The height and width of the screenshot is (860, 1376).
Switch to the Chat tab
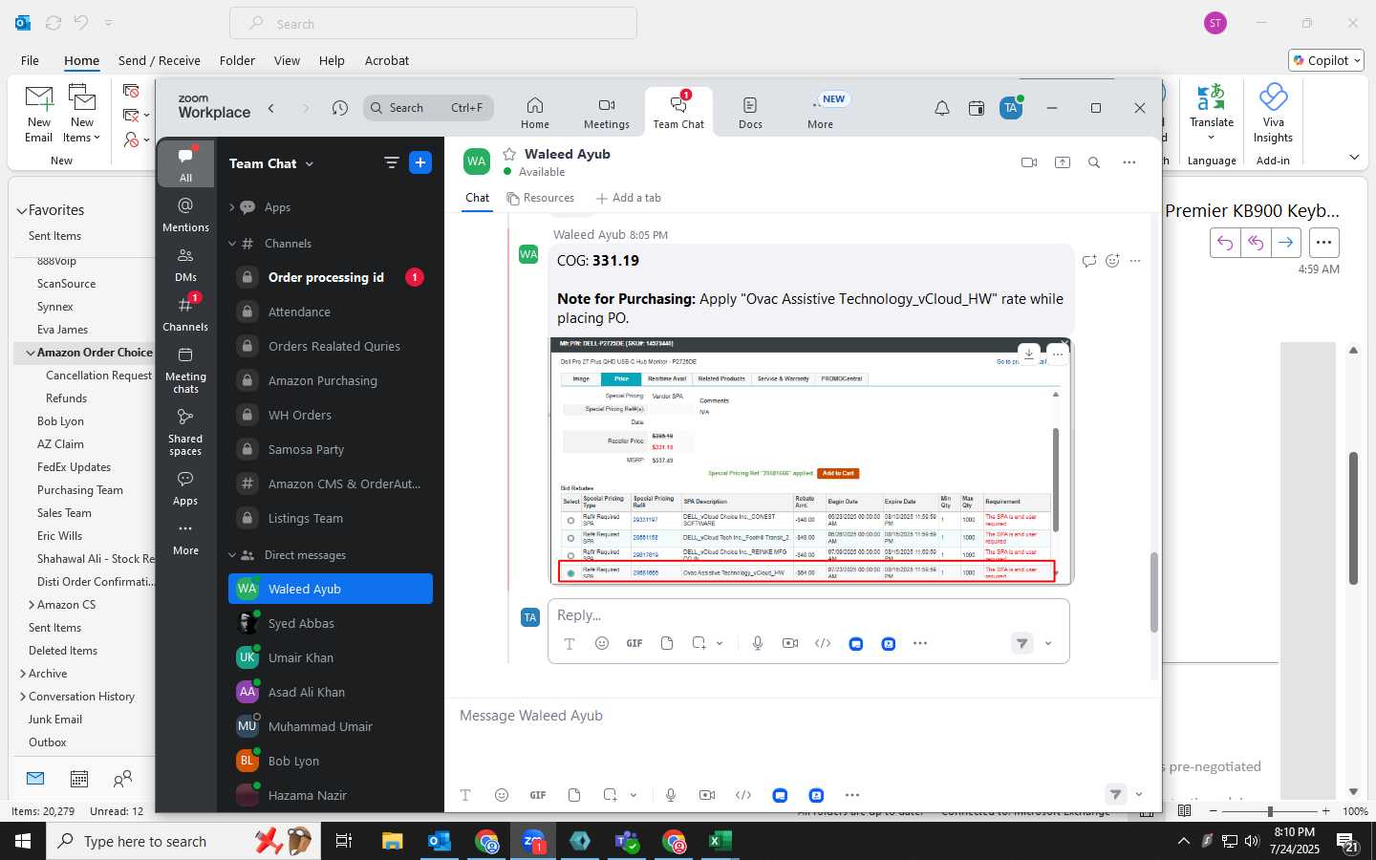click(477, 198)
